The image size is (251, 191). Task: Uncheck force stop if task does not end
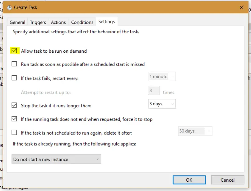14,119
